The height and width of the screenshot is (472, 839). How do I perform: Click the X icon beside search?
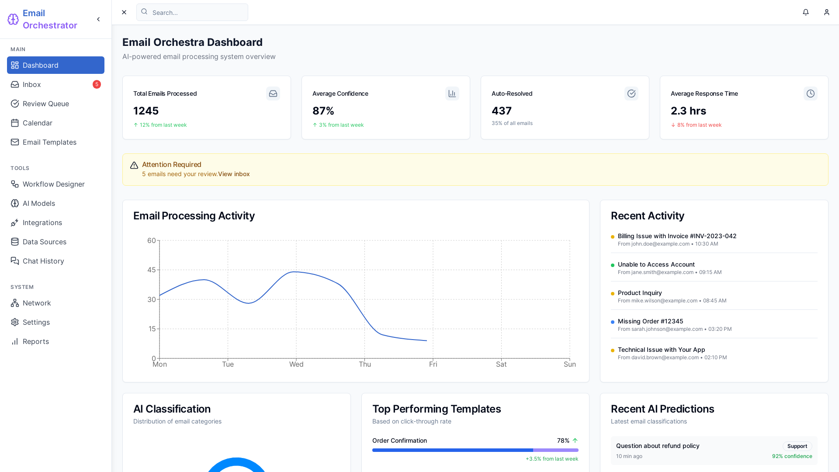tap(124, 12)
